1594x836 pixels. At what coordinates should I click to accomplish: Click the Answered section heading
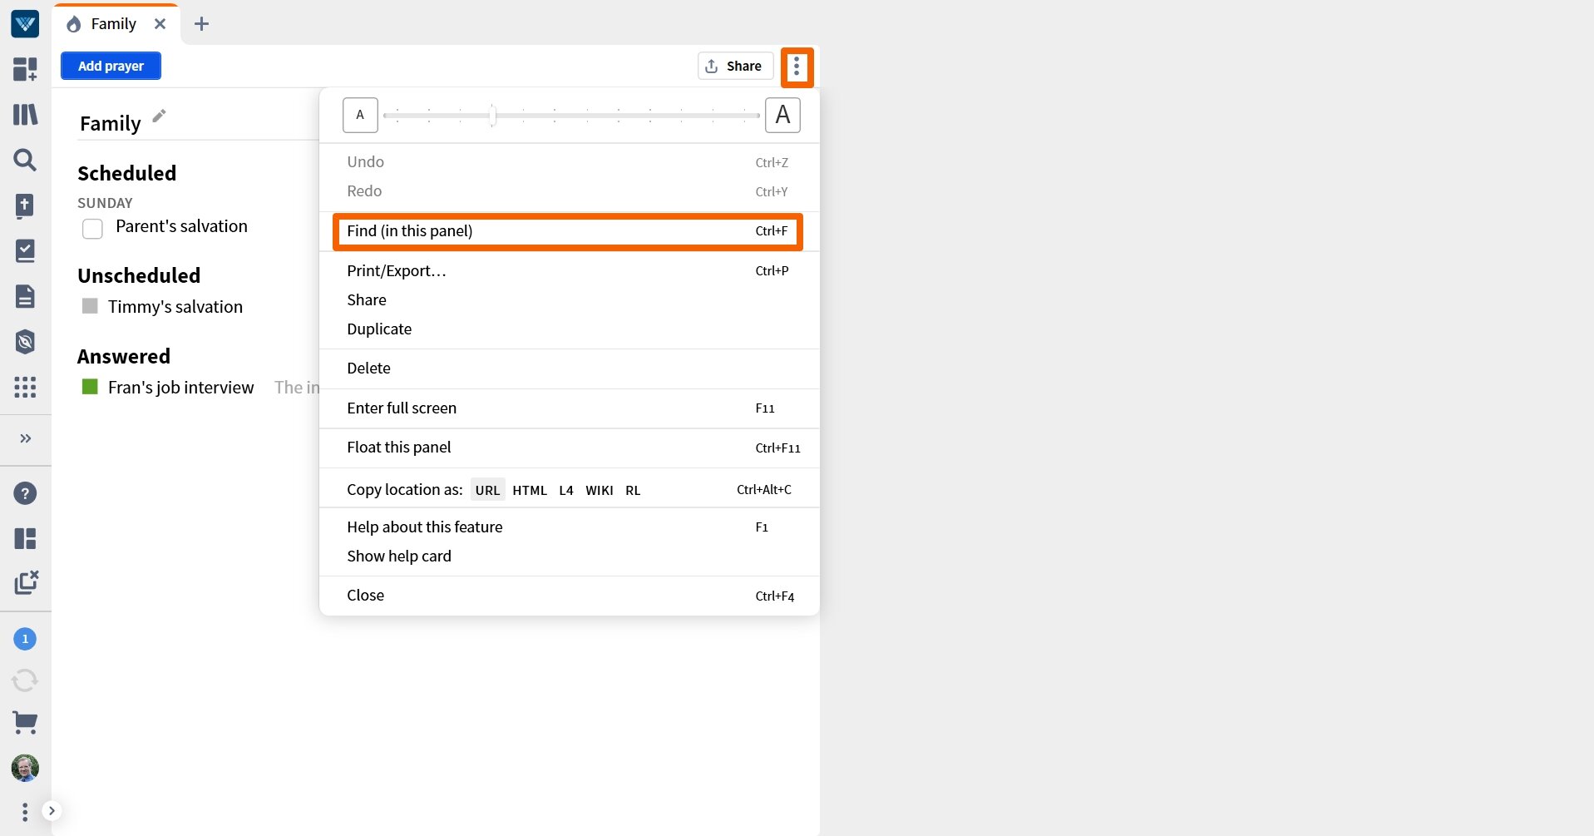coord(124,356)
